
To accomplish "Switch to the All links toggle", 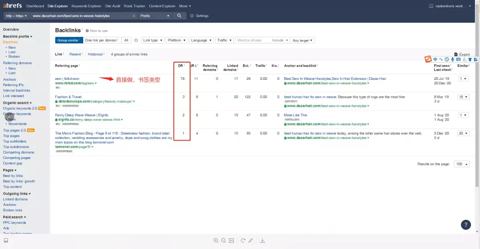I will pos(126,40).
